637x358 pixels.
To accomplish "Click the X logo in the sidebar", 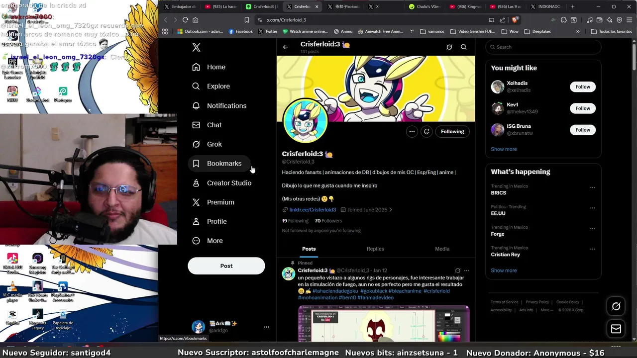I will click(197, 48).
